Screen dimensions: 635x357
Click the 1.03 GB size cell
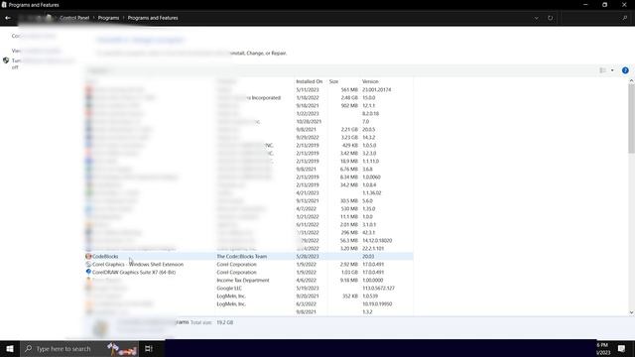pyautogui.click(x=349, y=273)
